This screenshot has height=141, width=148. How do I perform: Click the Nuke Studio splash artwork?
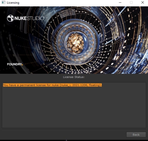(74, 40)
